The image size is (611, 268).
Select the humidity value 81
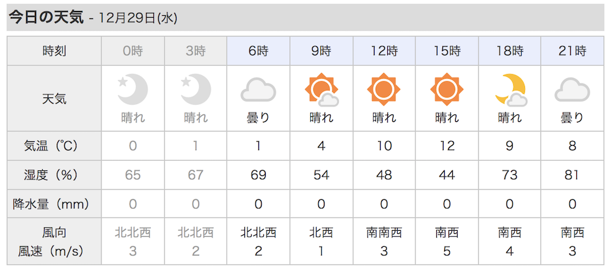pyautogui.click(x=573, y=175)
